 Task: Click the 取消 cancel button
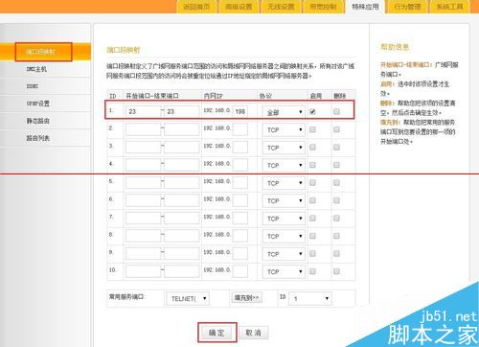click(254, 333)
